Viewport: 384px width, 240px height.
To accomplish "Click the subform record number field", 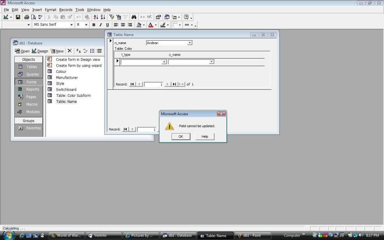I will click(154, 84).
